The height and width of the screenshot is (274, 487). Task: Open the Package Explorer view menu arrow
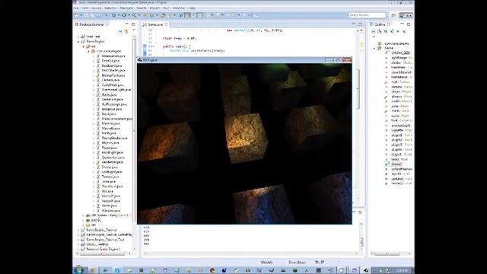click(134, 30)
